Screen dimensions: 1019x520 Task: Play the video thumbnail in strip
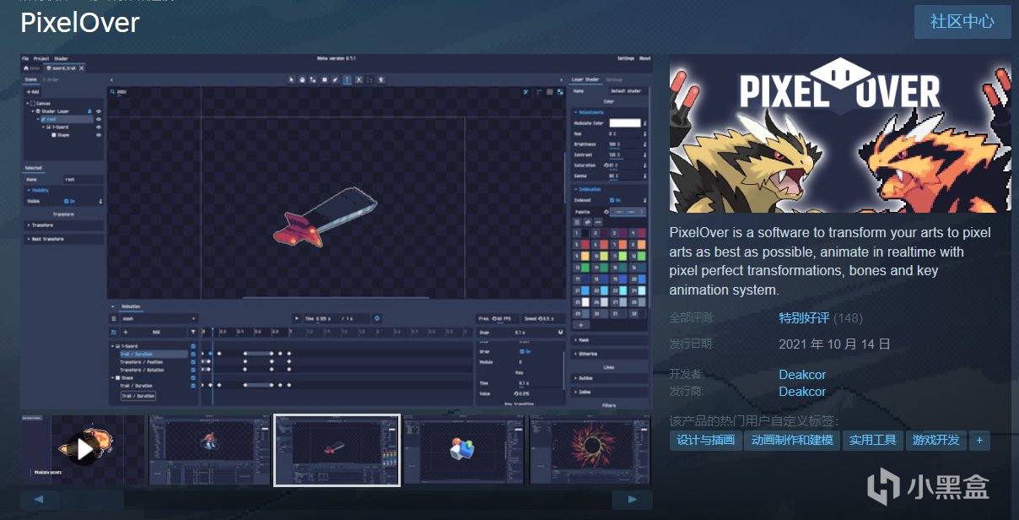click(84, 449)
